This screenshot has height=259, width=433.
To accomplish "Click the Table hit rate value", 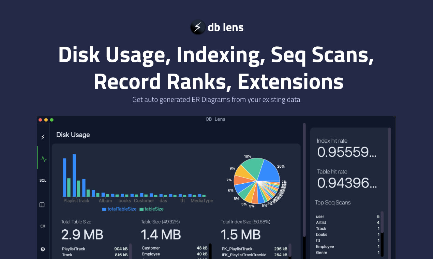I will (x=347, y=183).
